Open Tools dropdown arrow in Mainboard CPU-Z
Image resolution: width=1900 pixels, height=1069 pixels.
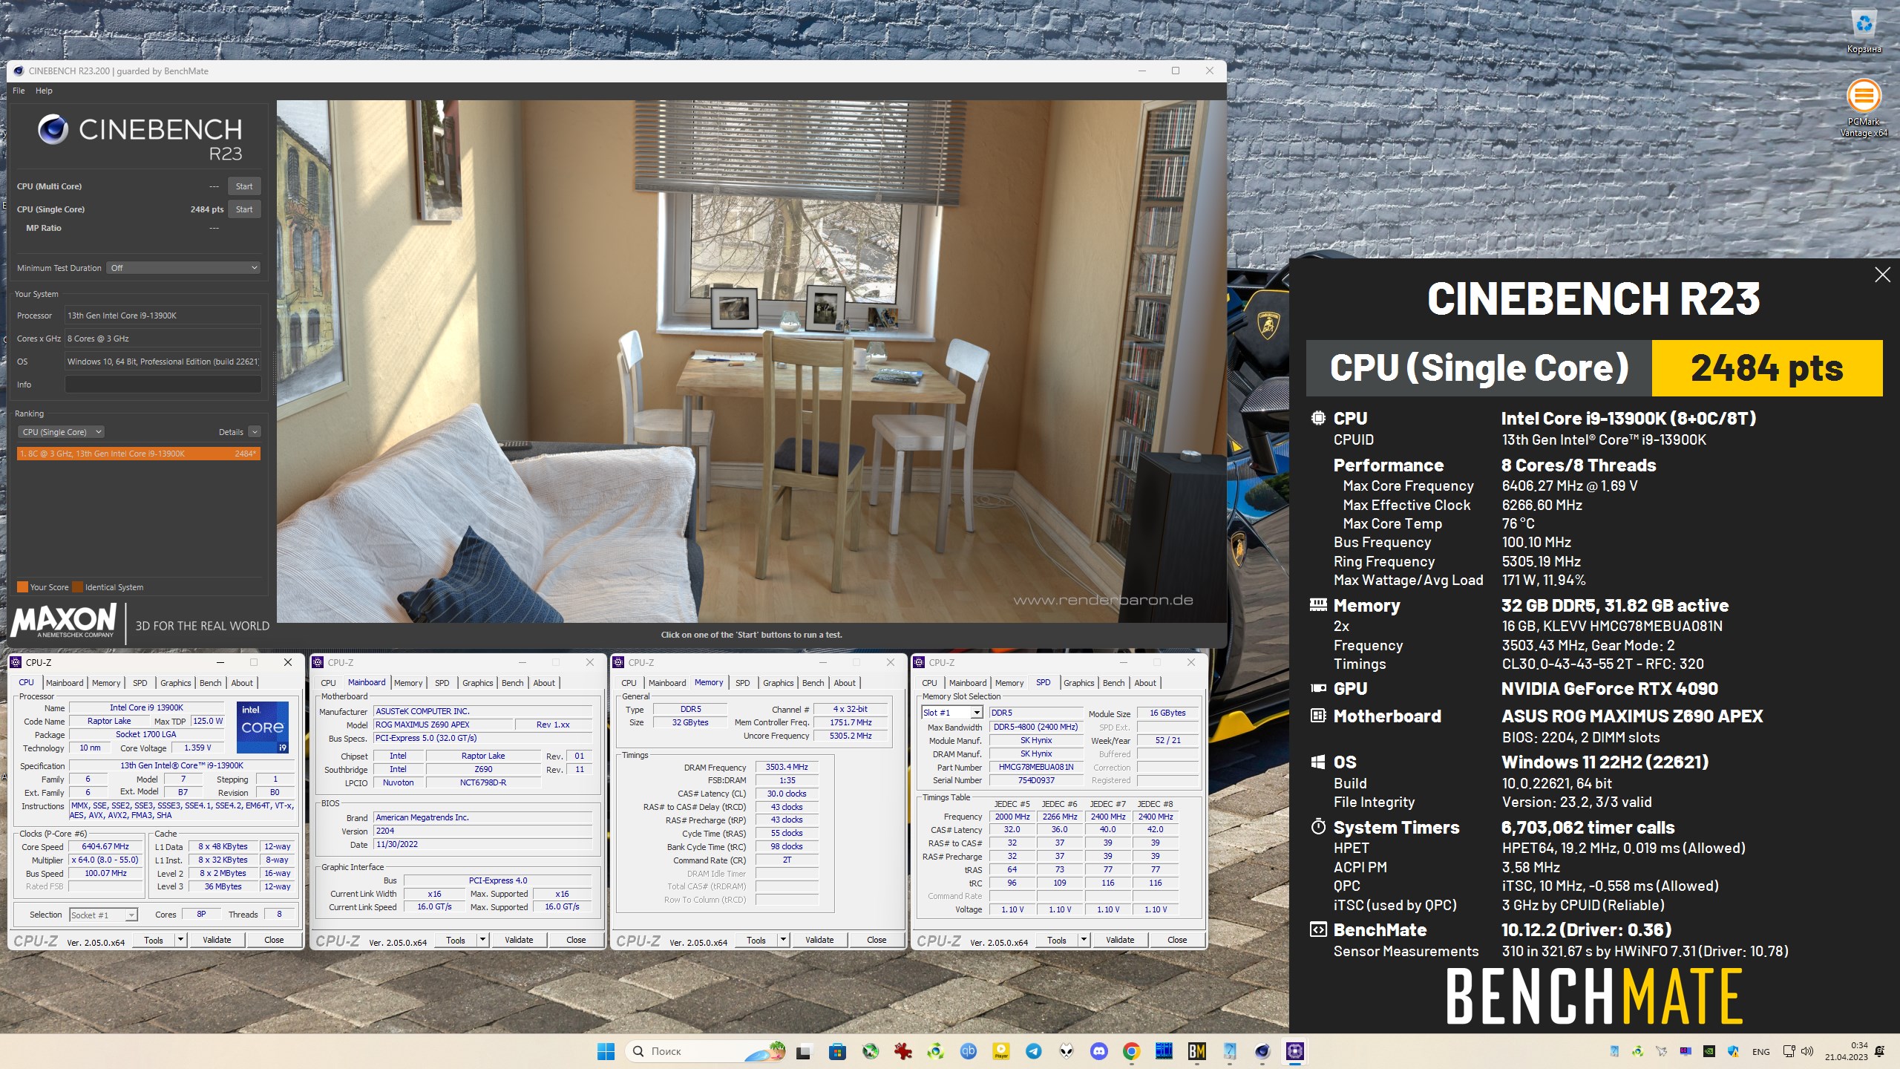[x=482, y=940]
